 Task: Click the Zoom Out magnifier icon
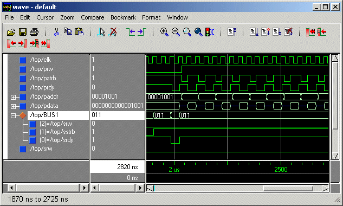(176, 32)
